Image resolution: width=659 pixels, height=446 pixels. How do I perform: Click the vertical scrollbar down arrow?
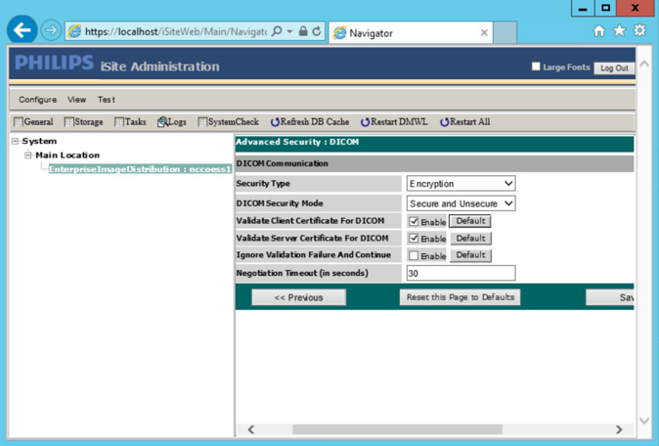(644, 420)
